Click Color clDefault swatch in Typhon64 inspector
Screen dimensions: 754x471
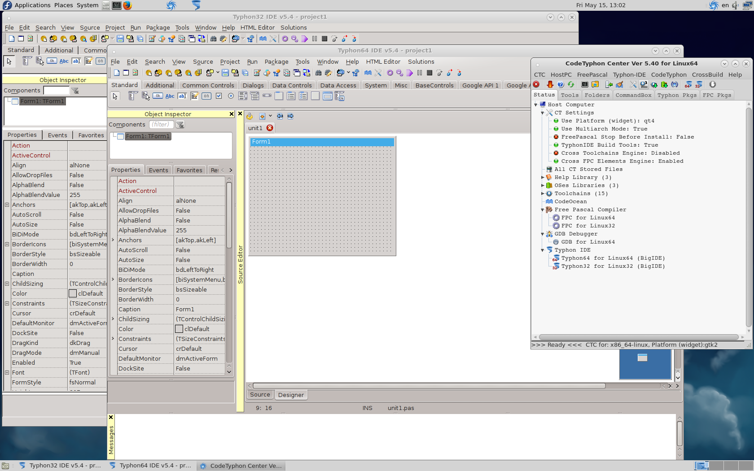tap(179, 329)
